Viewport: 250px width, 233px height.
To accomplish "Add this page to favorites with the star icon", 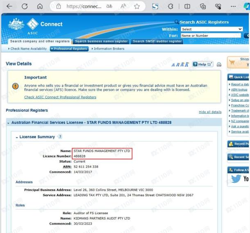I will point(137,7).
